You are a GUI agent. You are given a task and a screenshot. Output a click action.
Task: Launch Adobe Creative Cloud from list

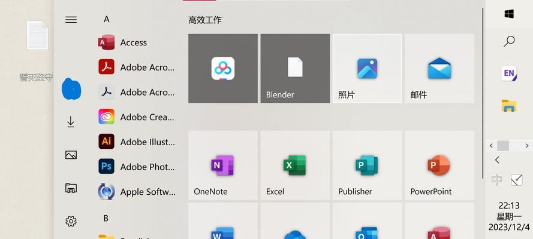[138, 117]
